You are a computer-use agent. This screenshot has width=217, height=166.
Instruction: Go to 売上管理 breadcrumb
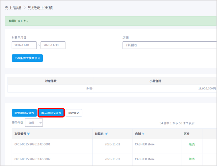13,8
